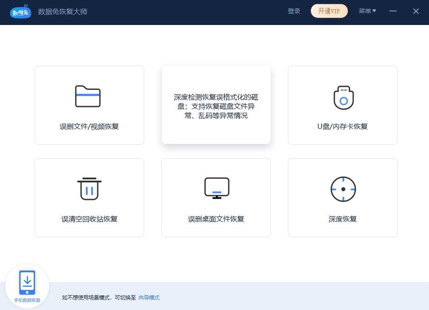Read the formatted disk recovery description text

(216, 107)
